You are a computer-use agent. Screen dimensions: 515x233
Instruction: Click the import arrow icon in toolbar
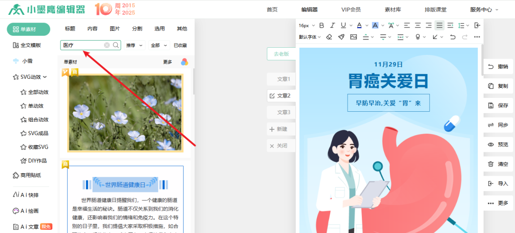point(477,25)
